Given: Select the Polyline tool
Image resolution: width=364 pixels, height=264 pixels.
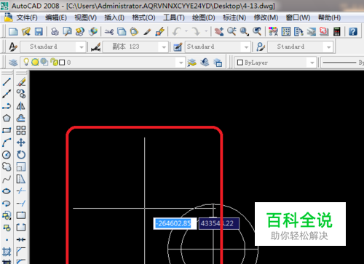Looking at the screenshot, I should tap(7, 106).
